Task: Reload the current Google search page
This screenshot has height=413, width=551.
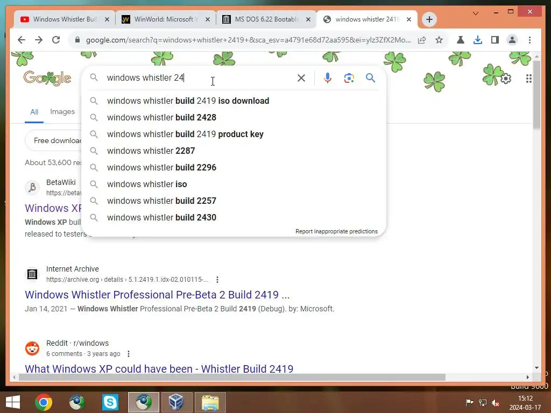Action: pyautogui.click(x=56, y=40)
